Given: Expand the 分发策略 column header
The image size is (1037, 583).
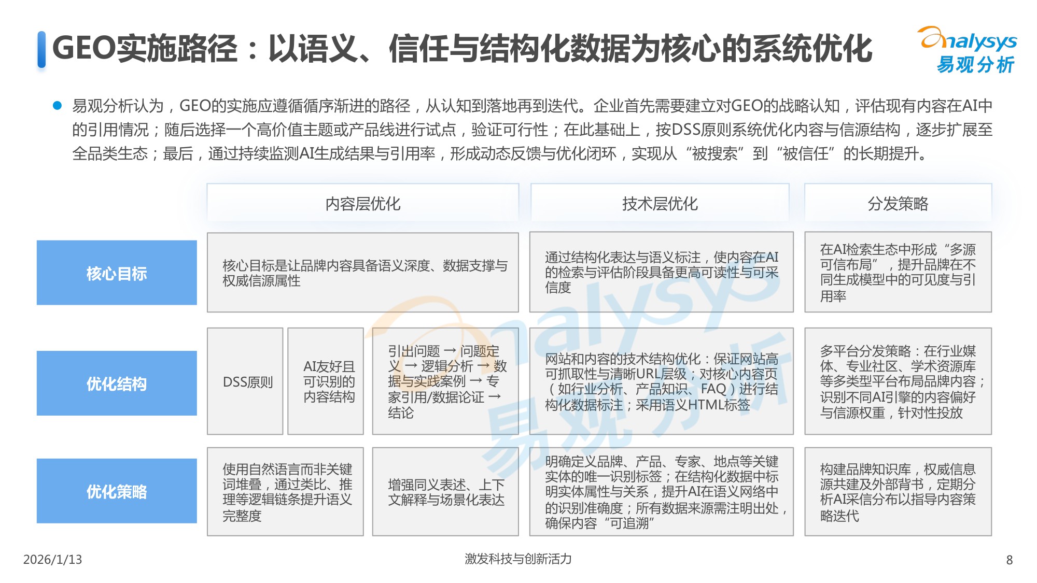Looking at the screenshot, I should point(897,204).
